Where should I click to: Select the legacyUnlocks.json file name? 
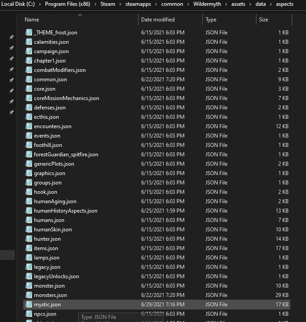pos(56,276)
